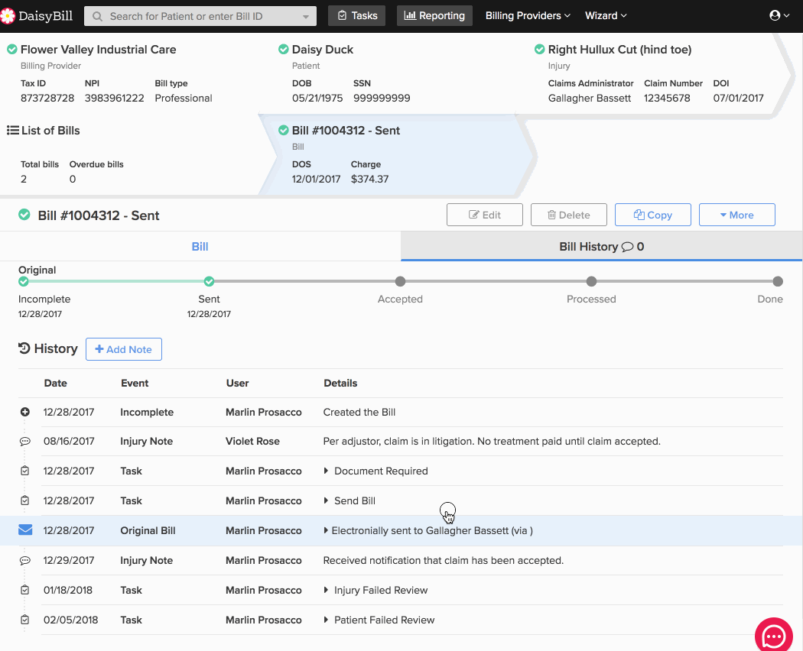
Task: Copy this bill with the Copy button
Action: 653,215
